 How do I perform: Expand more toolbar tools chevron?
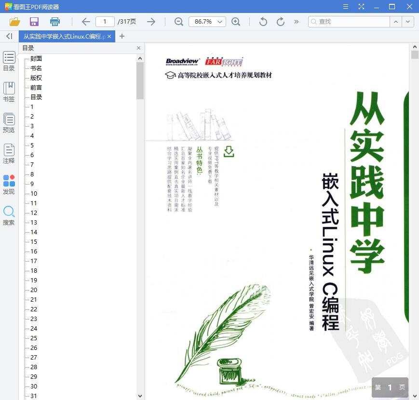[x=297, y=22]
